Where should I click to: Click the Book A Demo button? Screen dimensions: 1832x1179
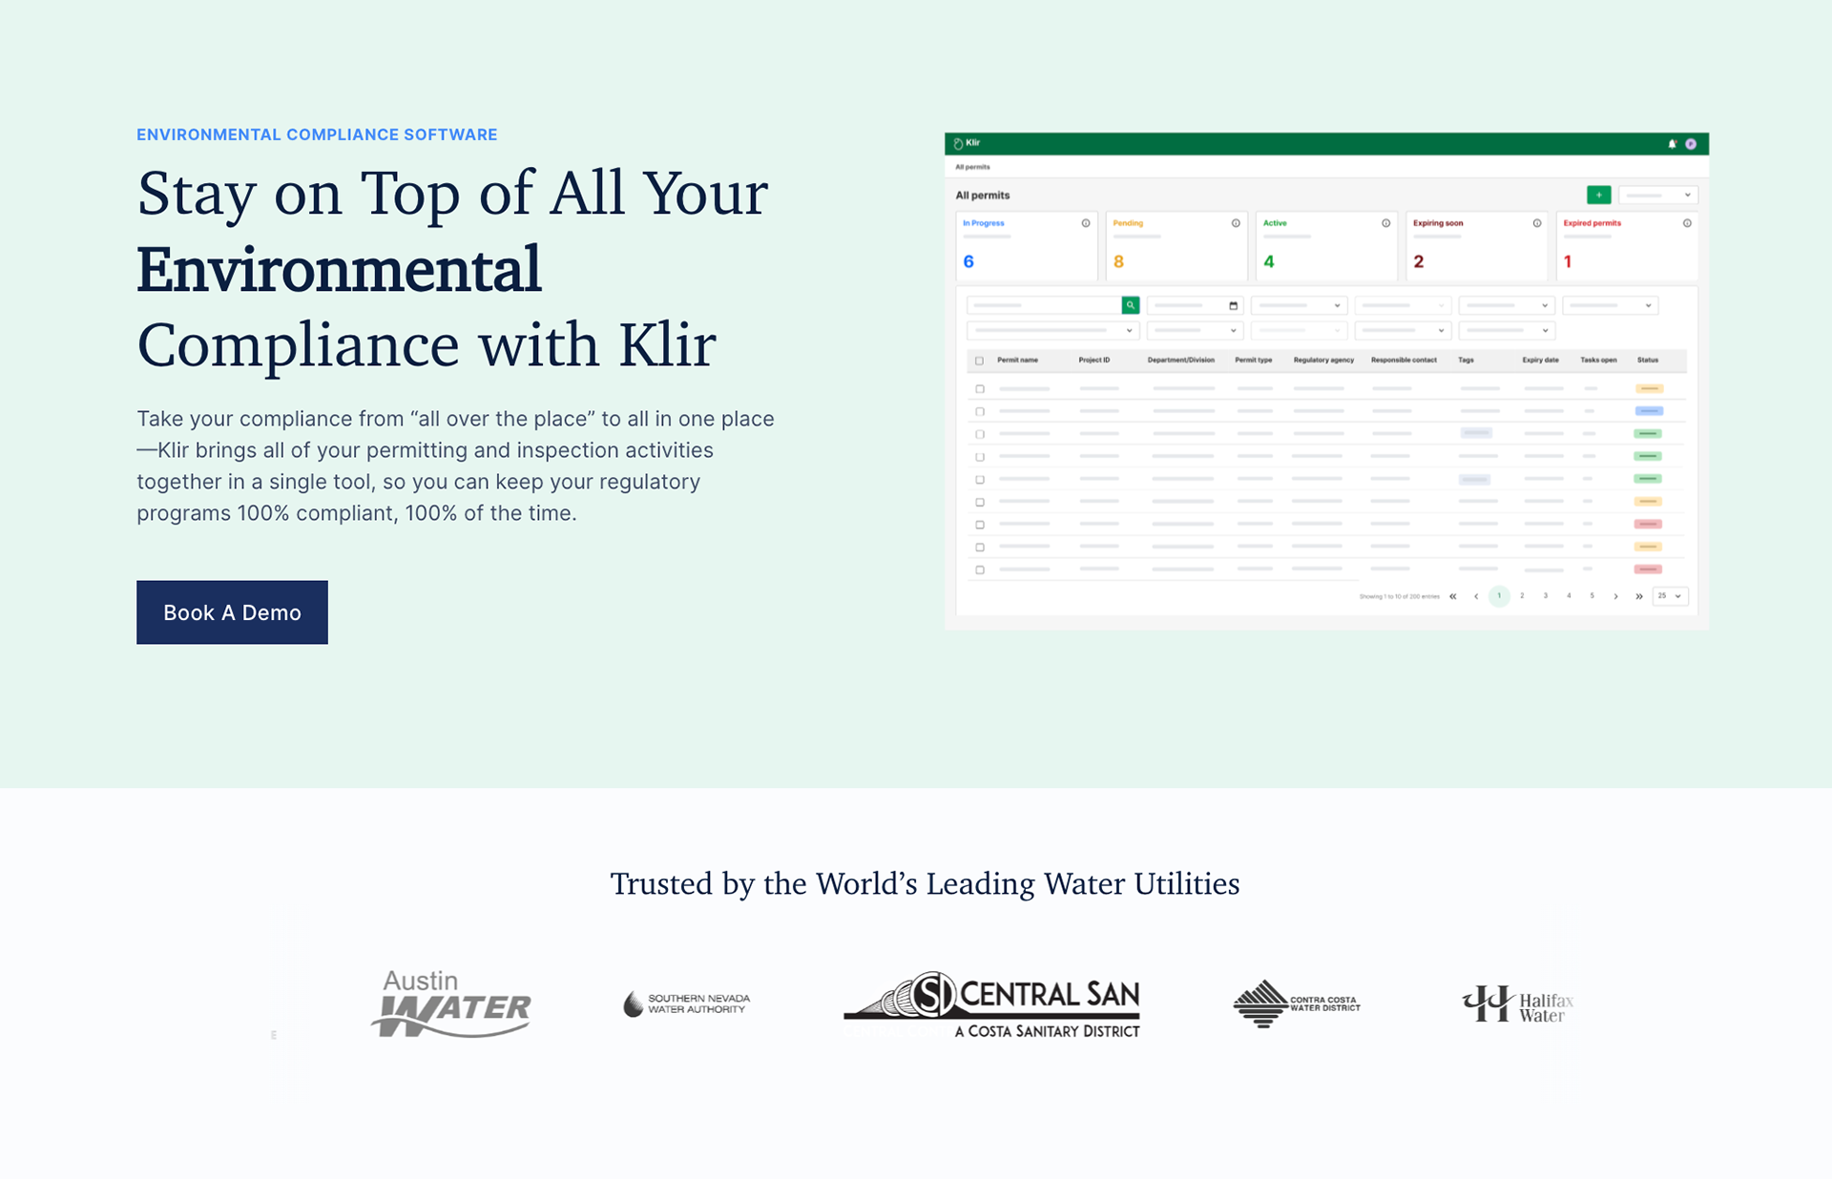click(232, 612)
